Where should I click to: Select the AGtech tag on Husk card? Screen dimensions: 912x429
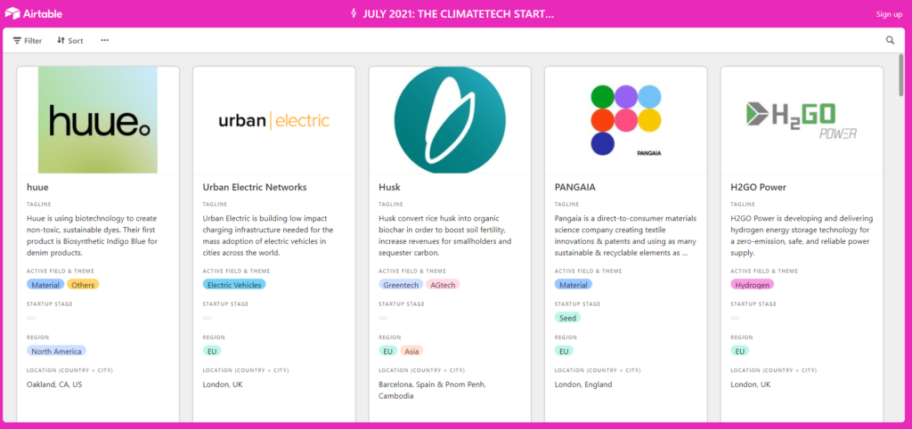tap(443, 285)
